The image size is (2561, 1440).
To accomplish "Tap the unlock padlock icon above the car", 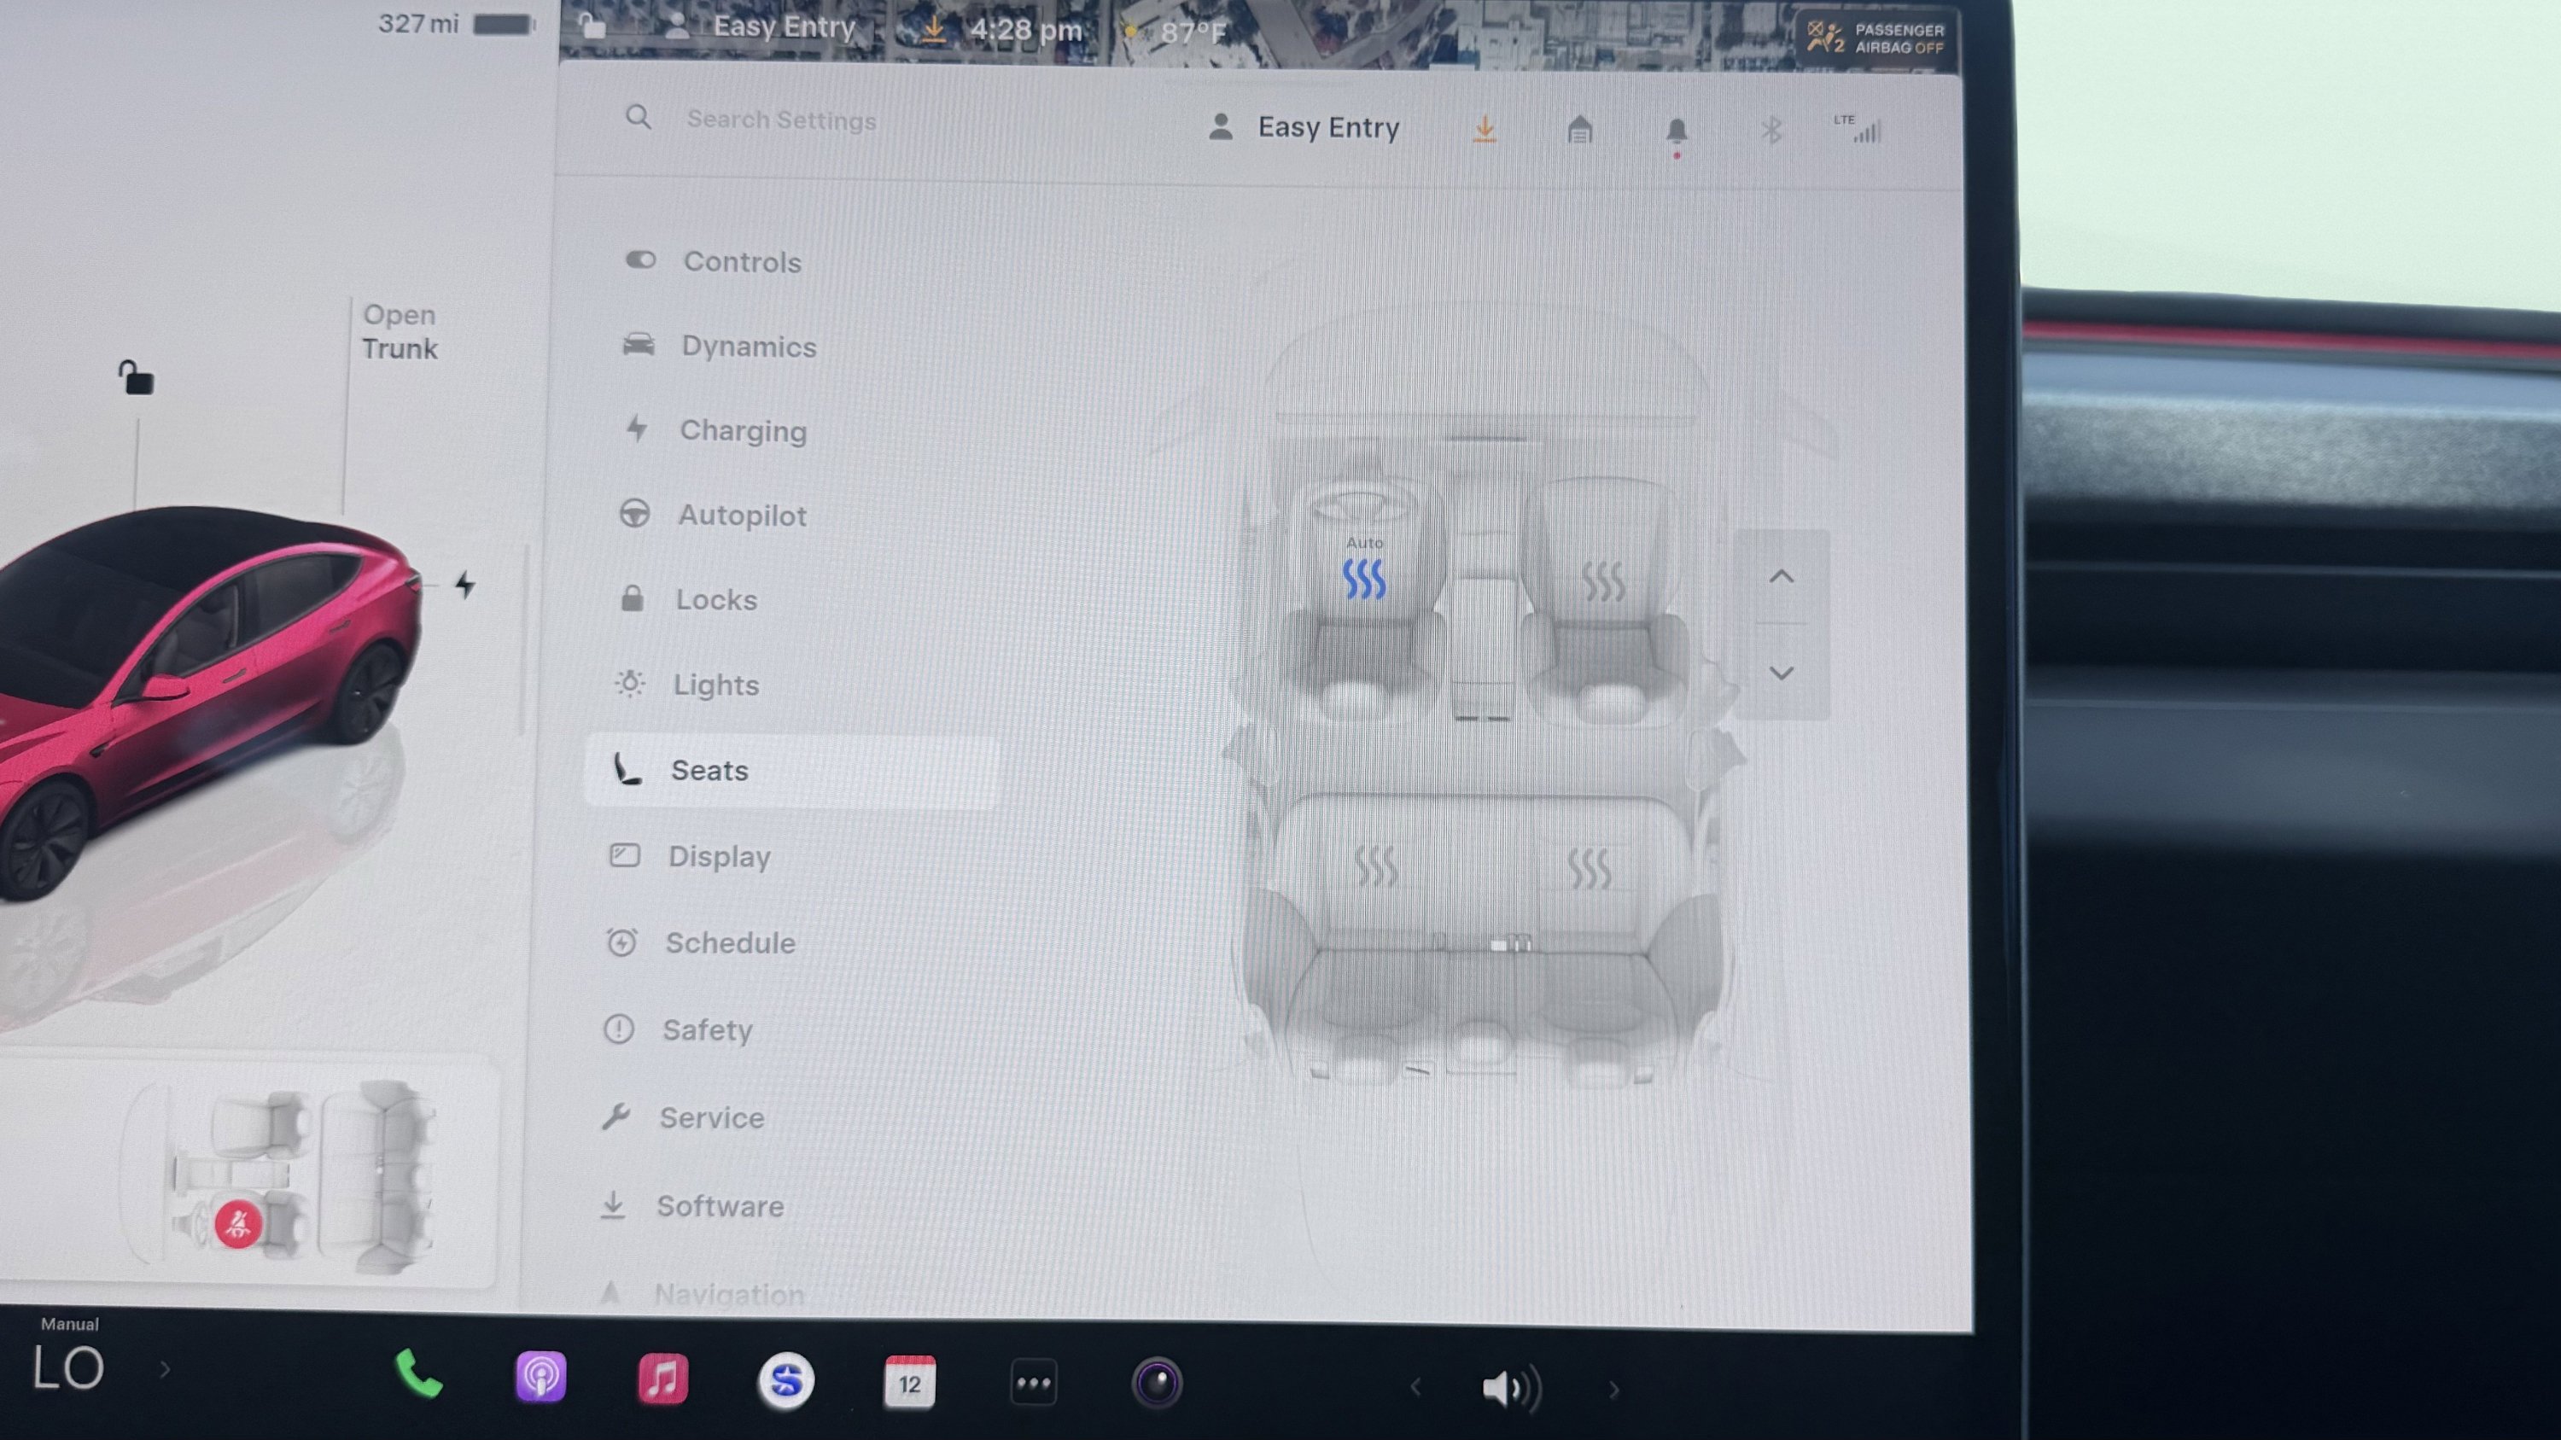I will point(137,377).
